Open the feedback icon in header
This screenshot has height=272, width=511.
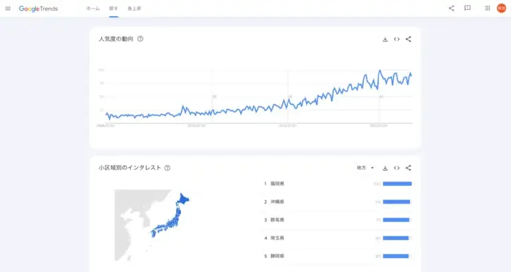click(x=468, y=9)
